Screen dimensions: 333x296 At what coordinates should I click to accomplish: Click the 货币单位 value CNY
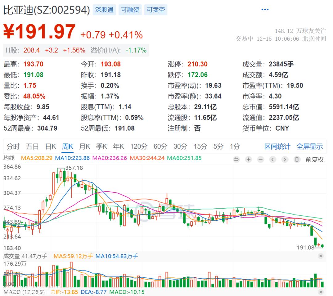tap(282, 128)
